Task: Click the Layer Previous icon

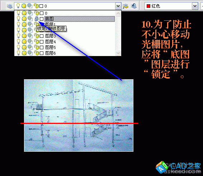Action: (134, 6)
